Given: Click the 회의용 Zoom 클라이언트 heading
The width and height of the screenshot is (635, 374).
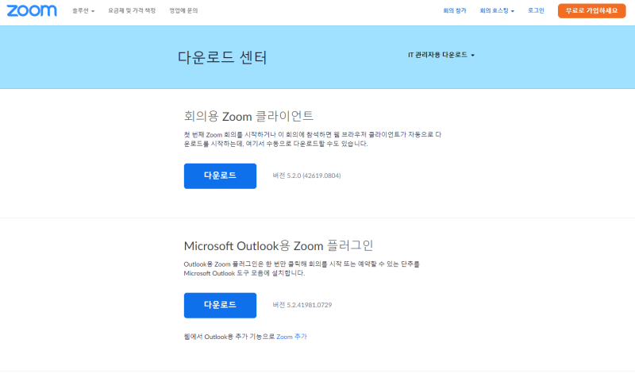Looking at the screenshot, I should [x=248, y=116].
